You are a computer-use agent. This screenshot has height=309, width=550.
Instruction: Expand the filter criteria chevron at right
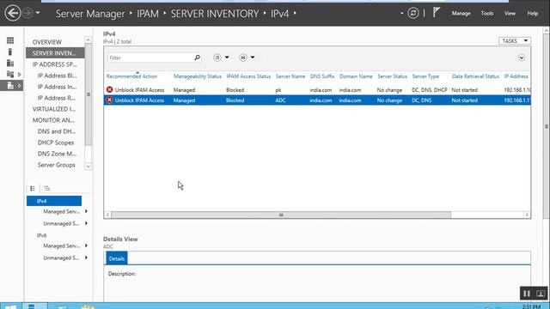pos(522,58)
